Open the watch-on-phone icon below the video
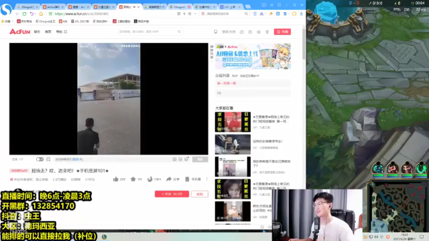The width and height of the screenshot is (429, 241). 187,179
